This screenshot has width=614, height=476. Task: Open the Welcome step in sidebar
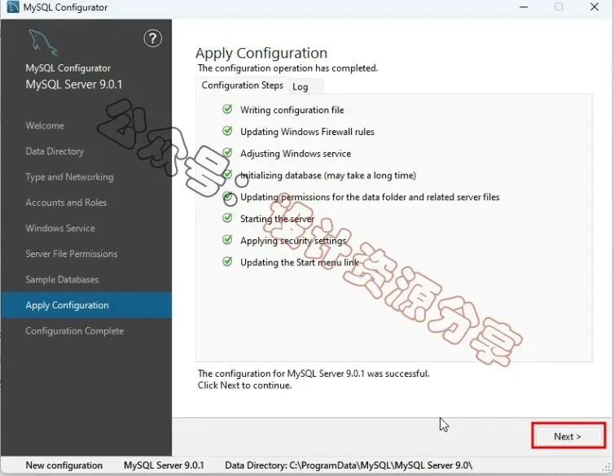pyautogui.click(x=45, y=125)
